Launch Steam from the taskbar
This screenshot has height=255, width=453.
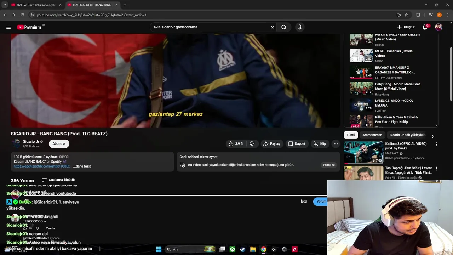coord(242,249)
